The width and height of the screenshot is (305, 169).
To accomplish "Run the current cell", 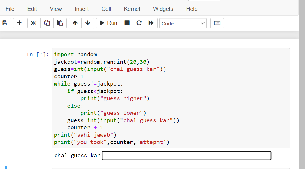I will (108, 23).
